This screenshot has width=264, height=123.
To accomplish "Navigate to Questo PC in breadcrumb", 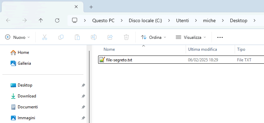I will [x=103, y=20].
